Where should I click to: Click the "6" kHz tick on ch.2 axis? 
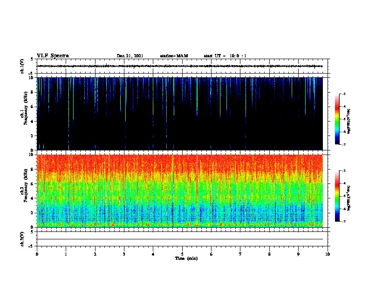click(33, 184)
